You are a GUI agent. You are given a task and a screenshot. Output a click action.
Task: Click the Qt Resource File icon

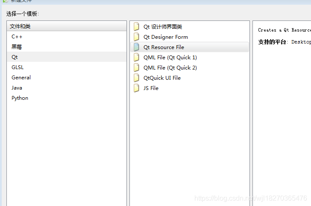coord(136,47)
